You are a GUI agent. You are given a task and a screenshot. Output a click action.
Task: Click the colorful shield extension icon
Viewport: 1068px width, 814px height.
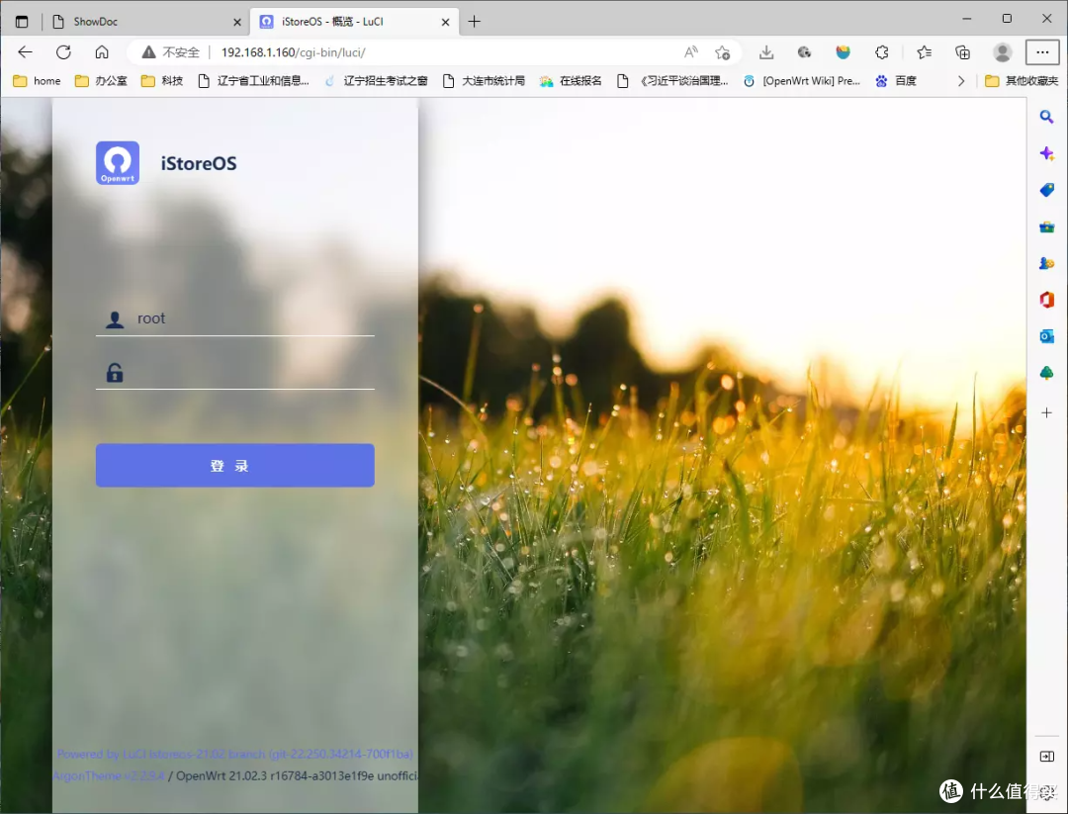(844, 52)
